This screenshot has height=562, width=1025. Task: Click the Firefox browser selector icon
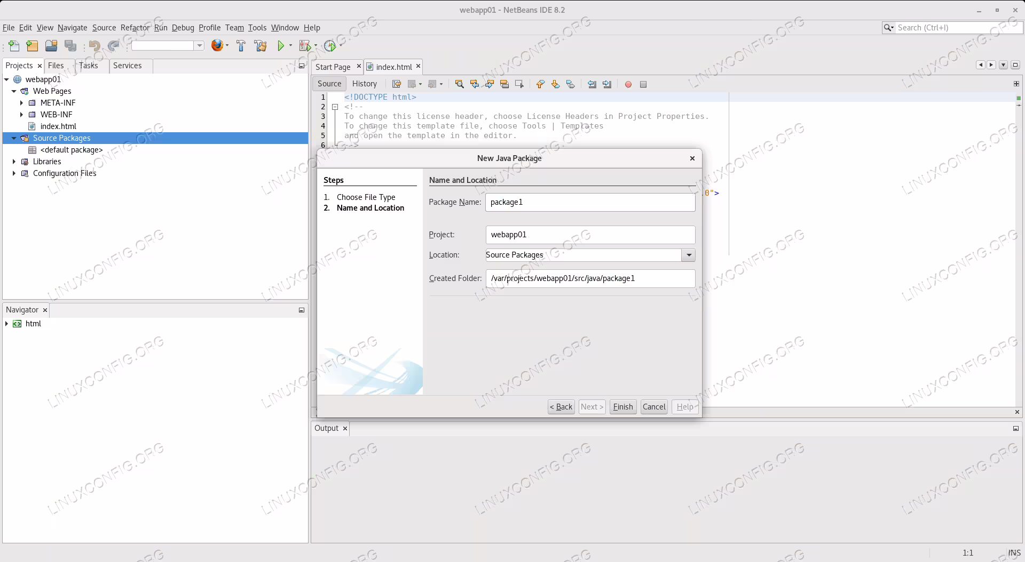point(217,45)
